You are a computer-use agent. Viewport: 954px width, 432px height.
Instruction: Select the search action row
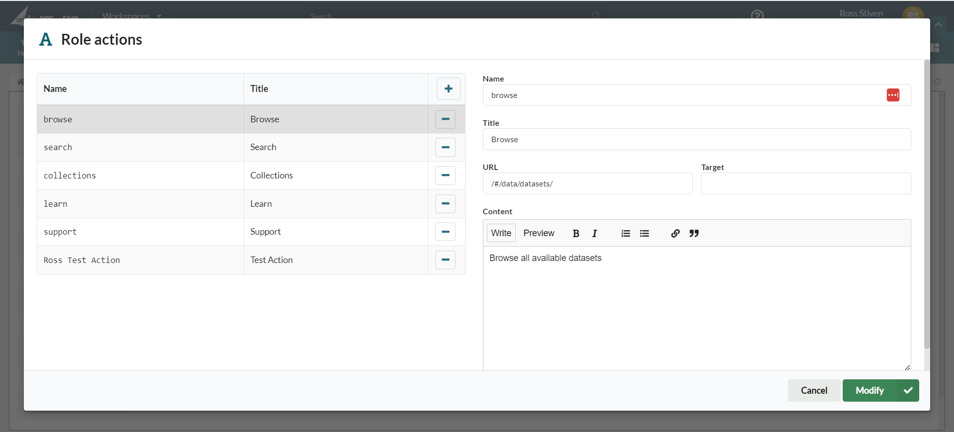pos(140,148)
